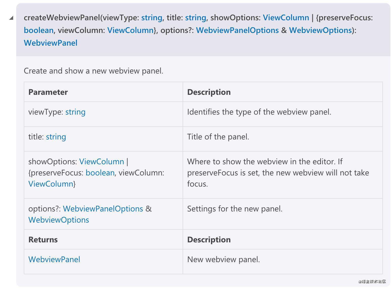Click the "New webview panel." description
Viewport: 392px width, 289px height.
coord(224,259)
